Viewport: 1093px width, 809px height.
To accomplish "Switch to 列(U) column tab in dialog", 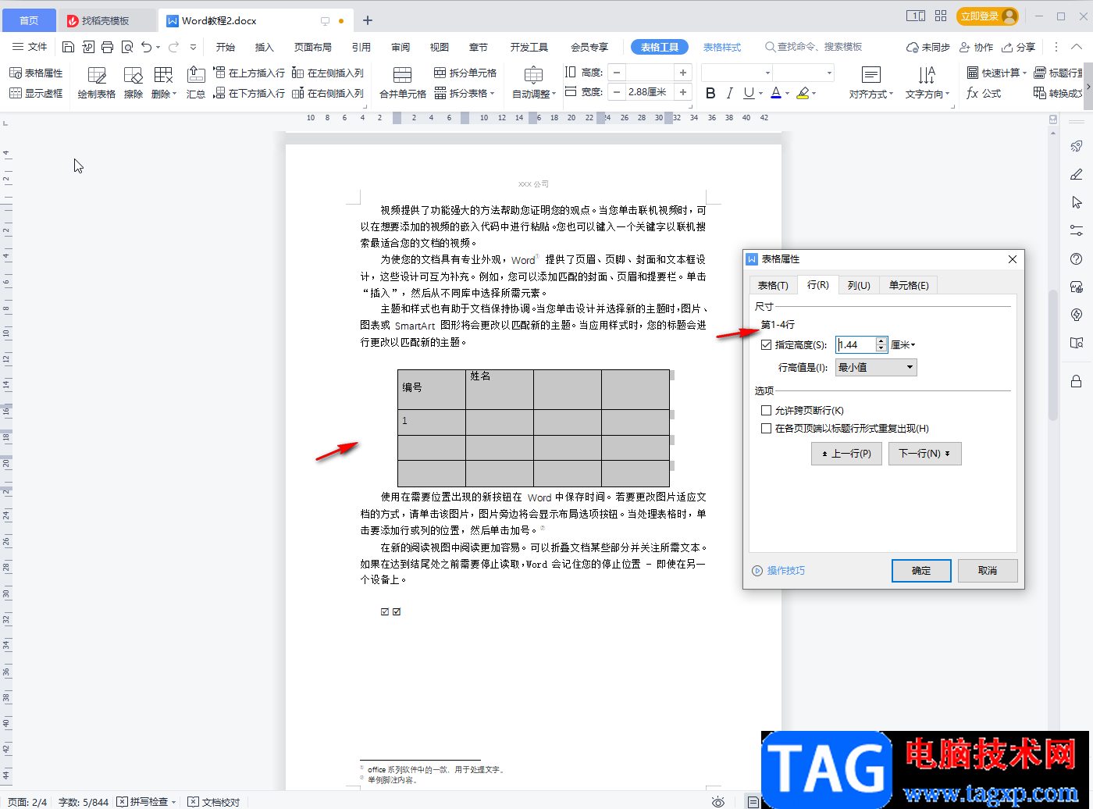I will click(859, 285).
